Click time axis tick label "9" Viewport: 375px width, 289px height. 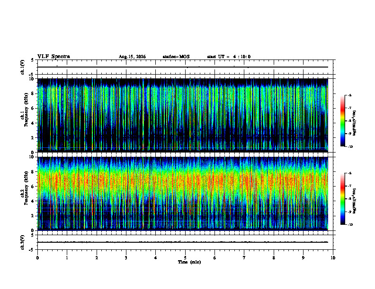[303, 258]
